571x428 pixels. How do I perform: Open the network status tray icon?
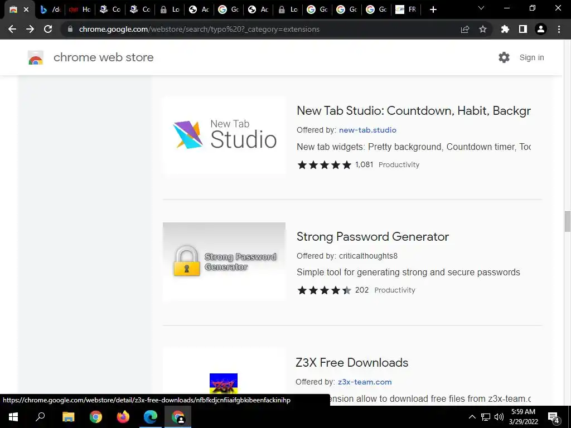(x=486, y=417)
